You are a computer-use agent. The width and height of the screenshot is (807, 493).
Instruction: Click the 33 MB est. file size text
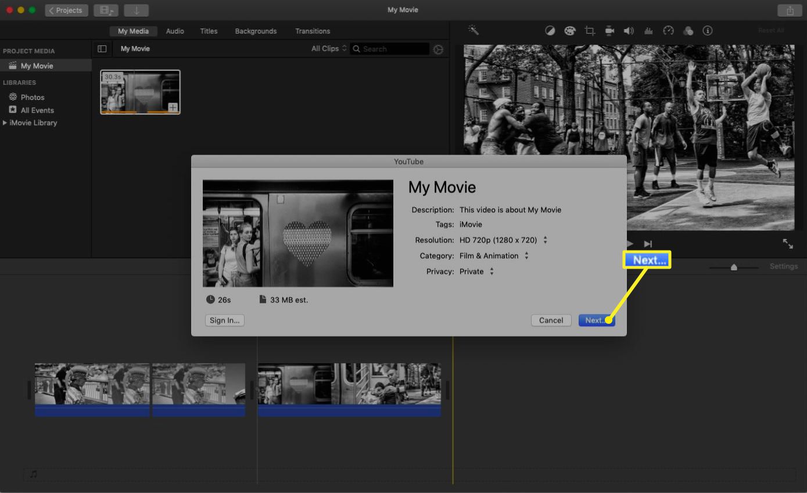289,300
